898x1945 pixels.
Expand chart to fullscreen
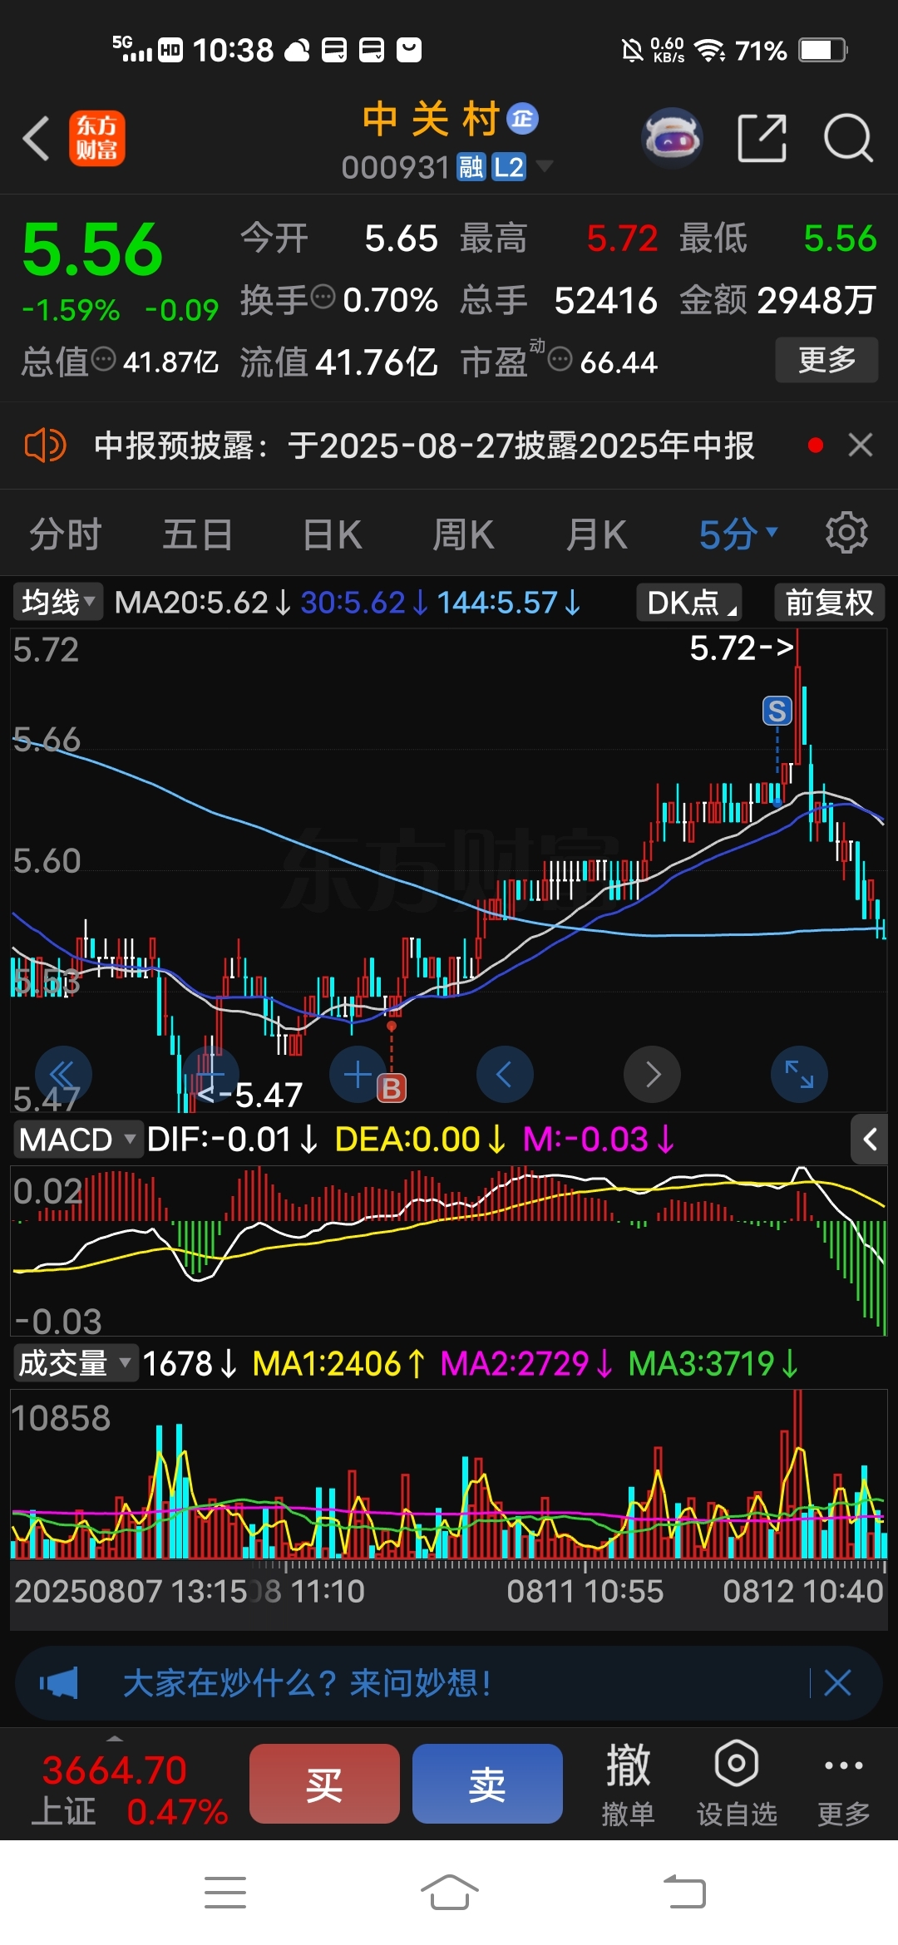[x=799, y=1075]
